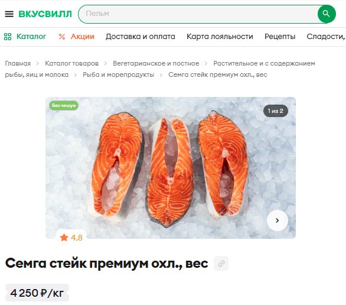Click the search input field

pyautogui.click(x=198, y=14)
